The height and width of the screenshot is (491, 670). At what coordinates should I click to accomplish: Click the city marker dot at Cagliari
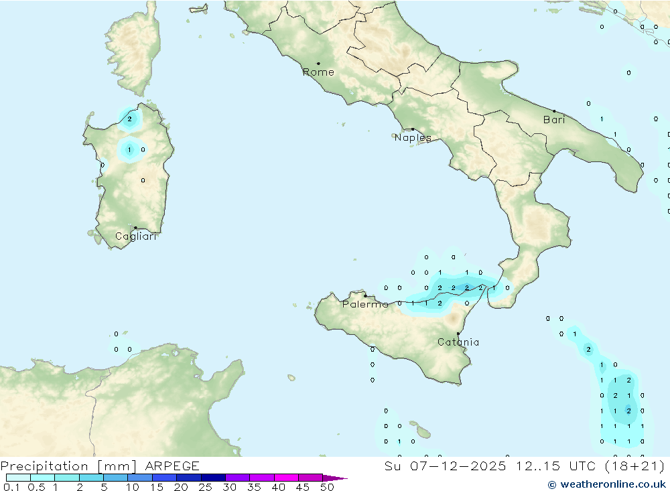(x=135, y=228)
